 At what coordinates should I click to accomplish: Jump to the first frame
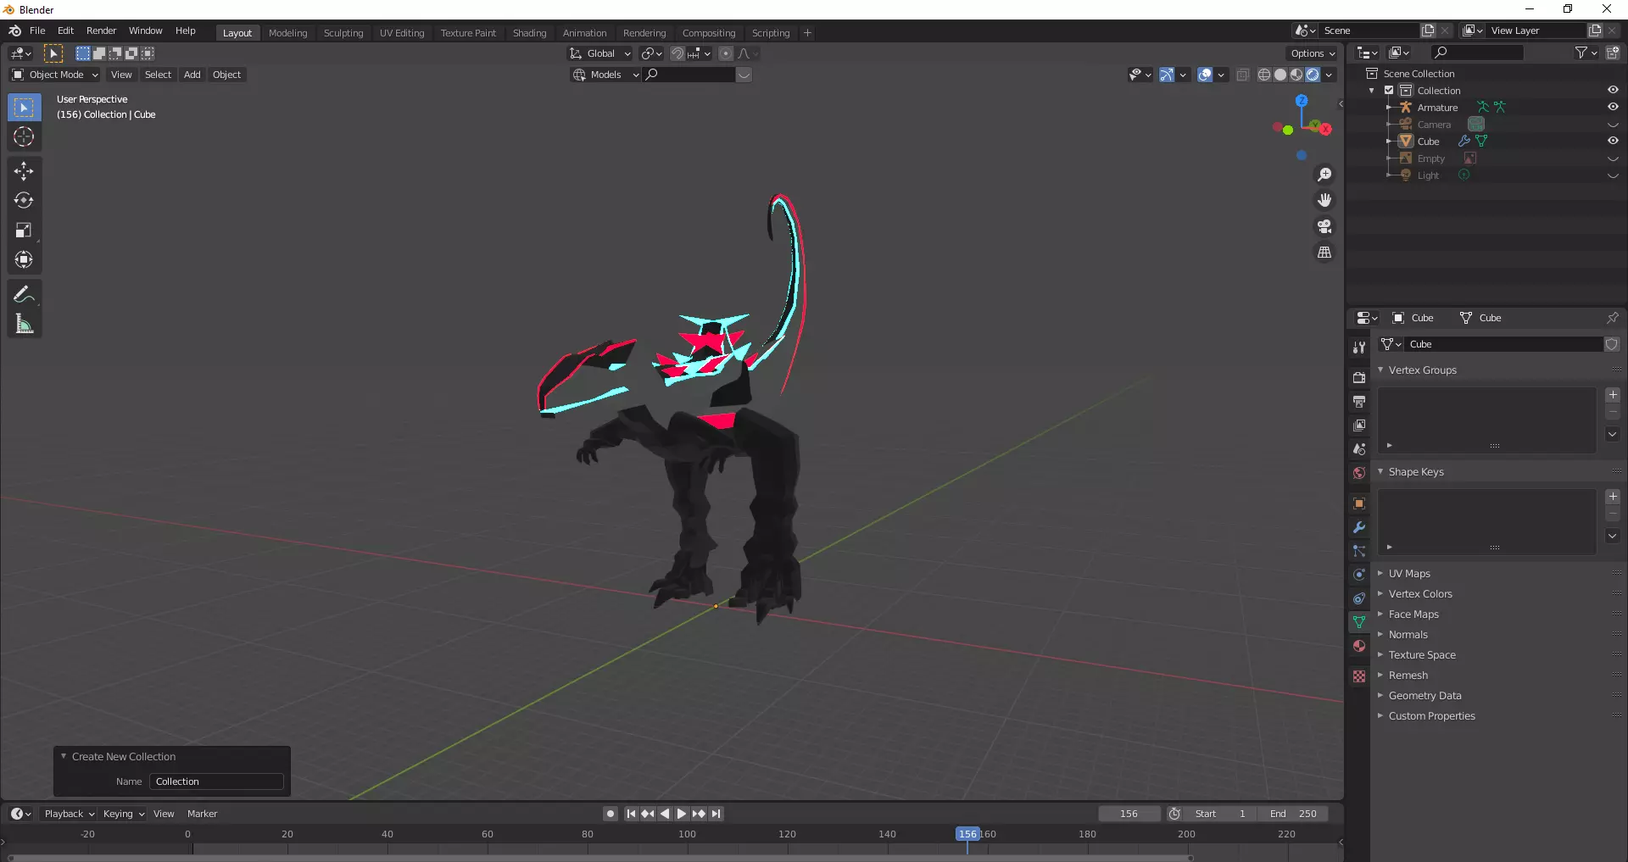pyautogui.click(x=631, y=814)
